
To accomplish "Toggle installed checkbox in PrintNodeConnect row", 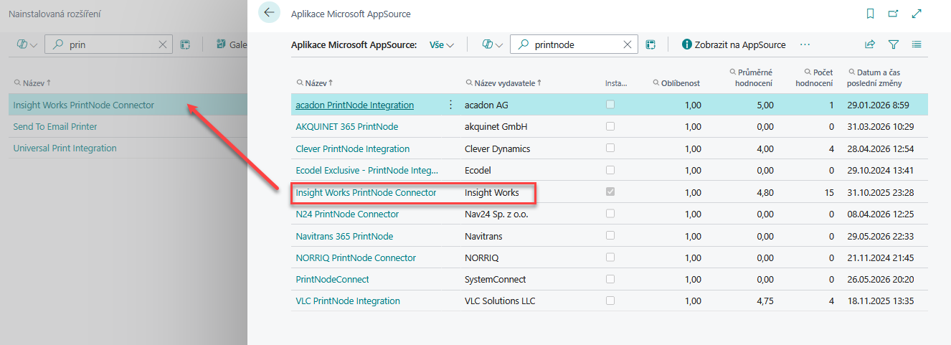I will tap(610, 279).
